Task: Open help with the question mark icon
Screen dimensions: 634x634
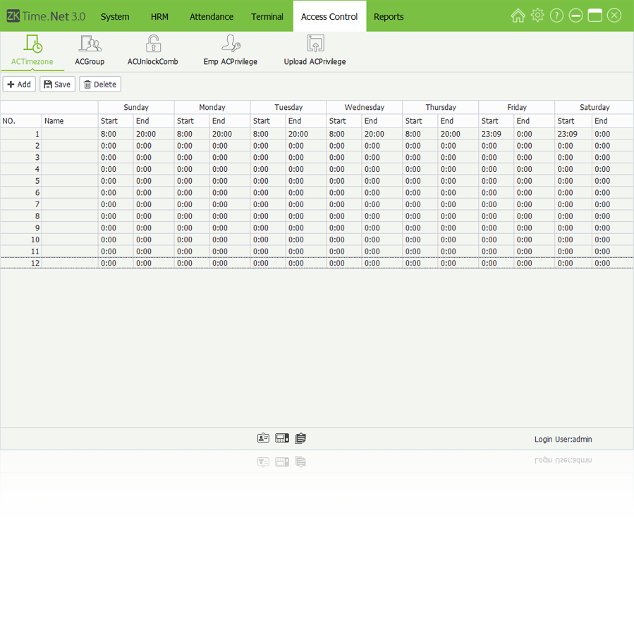Action: (x=556, y=15)
